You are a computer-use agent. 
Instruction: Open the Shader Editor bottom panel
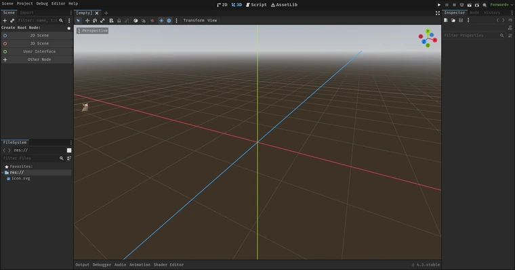click(x=169, y=265)
